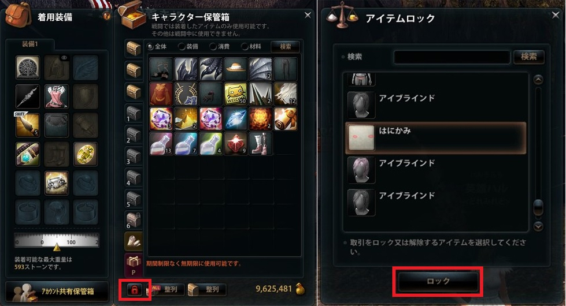The height and width of the screenshot is (306, 566).
Task: Select the 装備 radio filter
Action: [x=188, y=47]
